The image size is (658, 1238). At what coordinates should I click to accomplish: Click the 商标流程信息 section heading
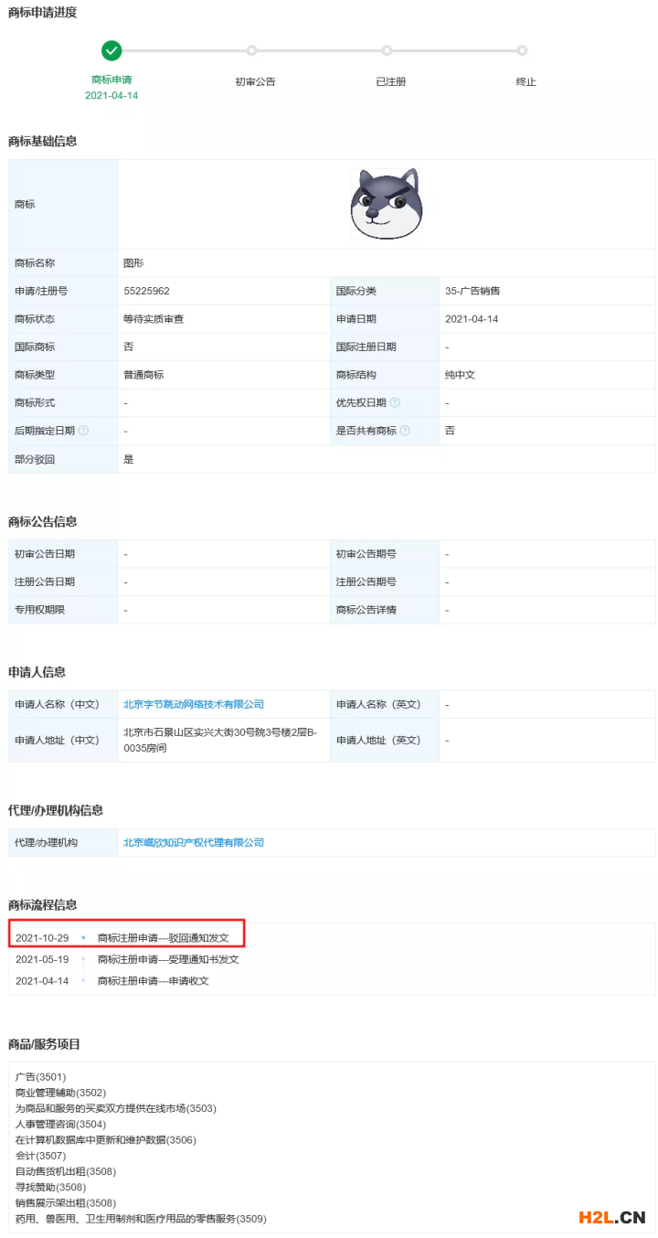pyautogui.click(x=42, y=905)
